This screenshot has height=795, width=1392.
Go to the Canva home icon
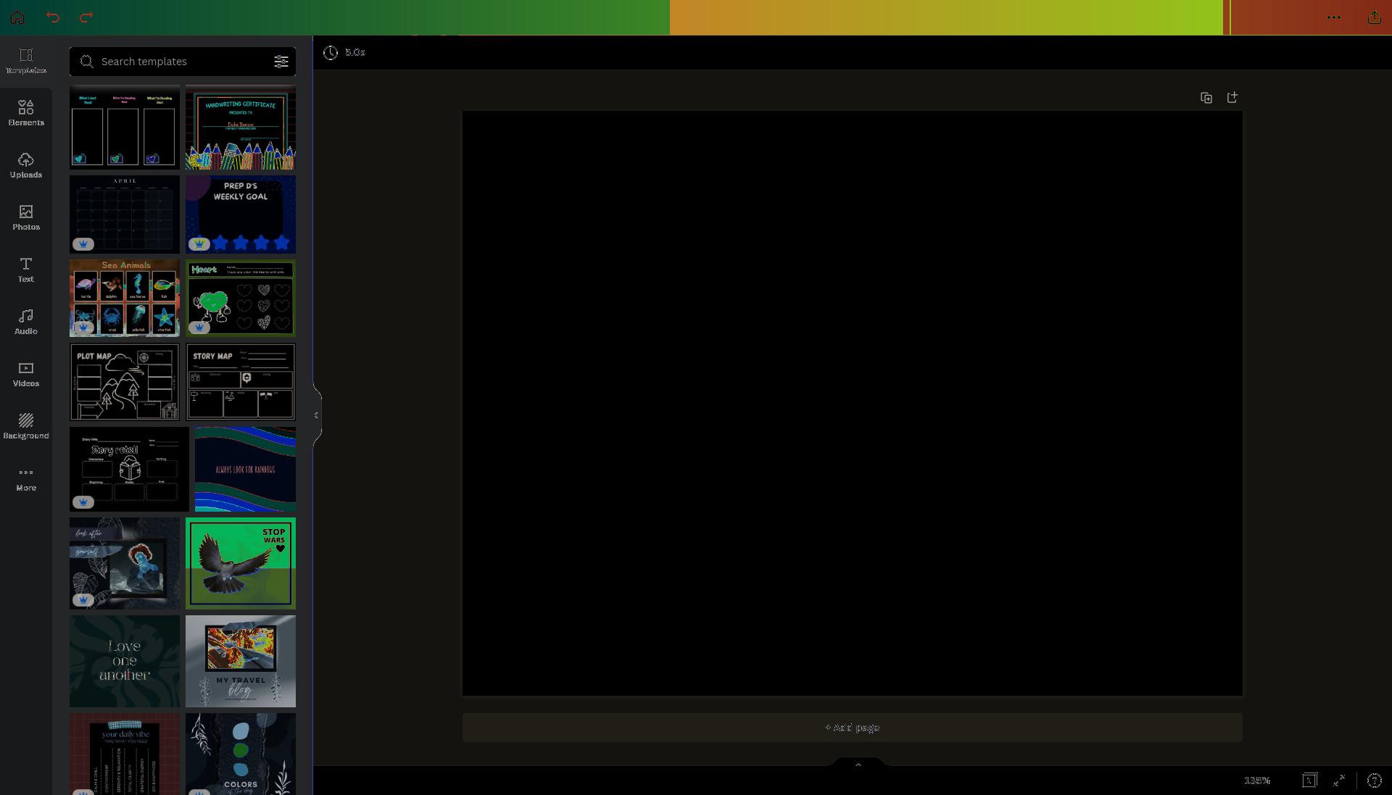(x=17, y=17)
